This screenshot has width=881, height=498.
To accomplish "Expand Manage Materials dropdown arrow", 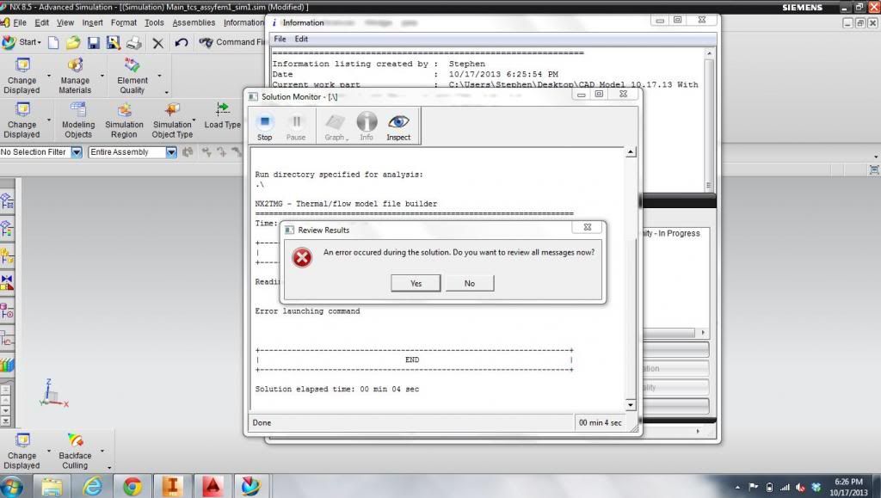I will [x=102, y=76].
